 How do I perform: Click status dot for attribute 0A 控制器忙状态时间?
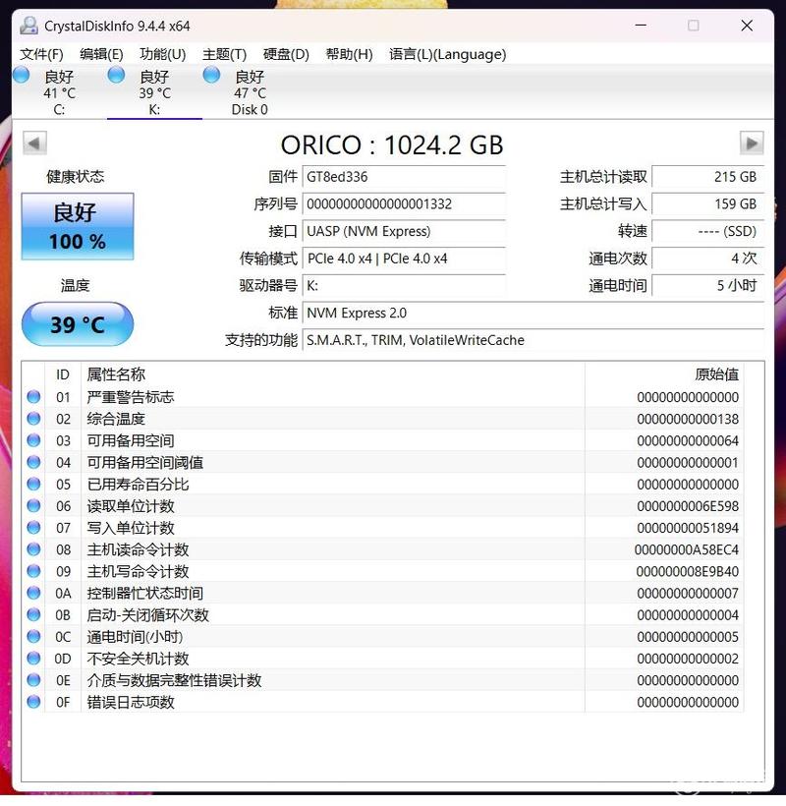(x=34, y=593)
